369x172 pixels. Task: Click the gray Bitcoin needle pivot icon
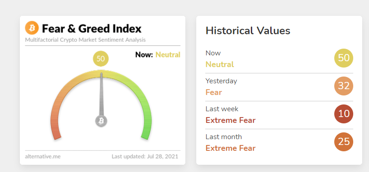click(x=101, y=121)
